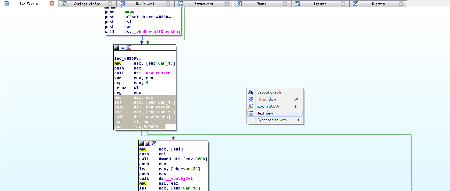Viewport: 450px width, 191px height.
Task: Close the Enums tab
Action: (x=285, y=4)
